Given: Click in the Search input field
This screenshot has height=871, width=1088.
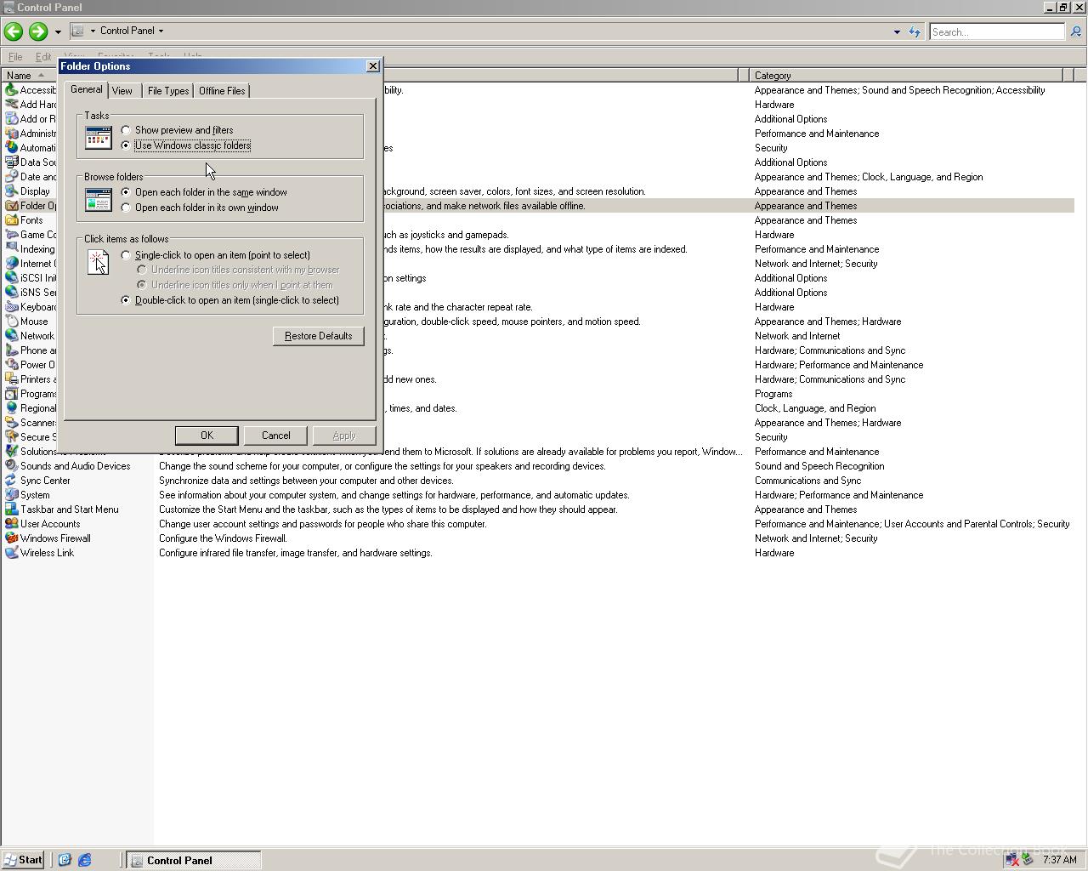Looking at the screenshot, I should [996, 31].
